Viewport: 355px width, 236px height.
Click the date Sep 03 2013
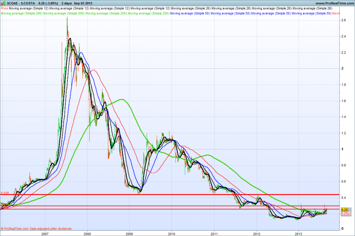pyautogui.click(x=83, y=3)
